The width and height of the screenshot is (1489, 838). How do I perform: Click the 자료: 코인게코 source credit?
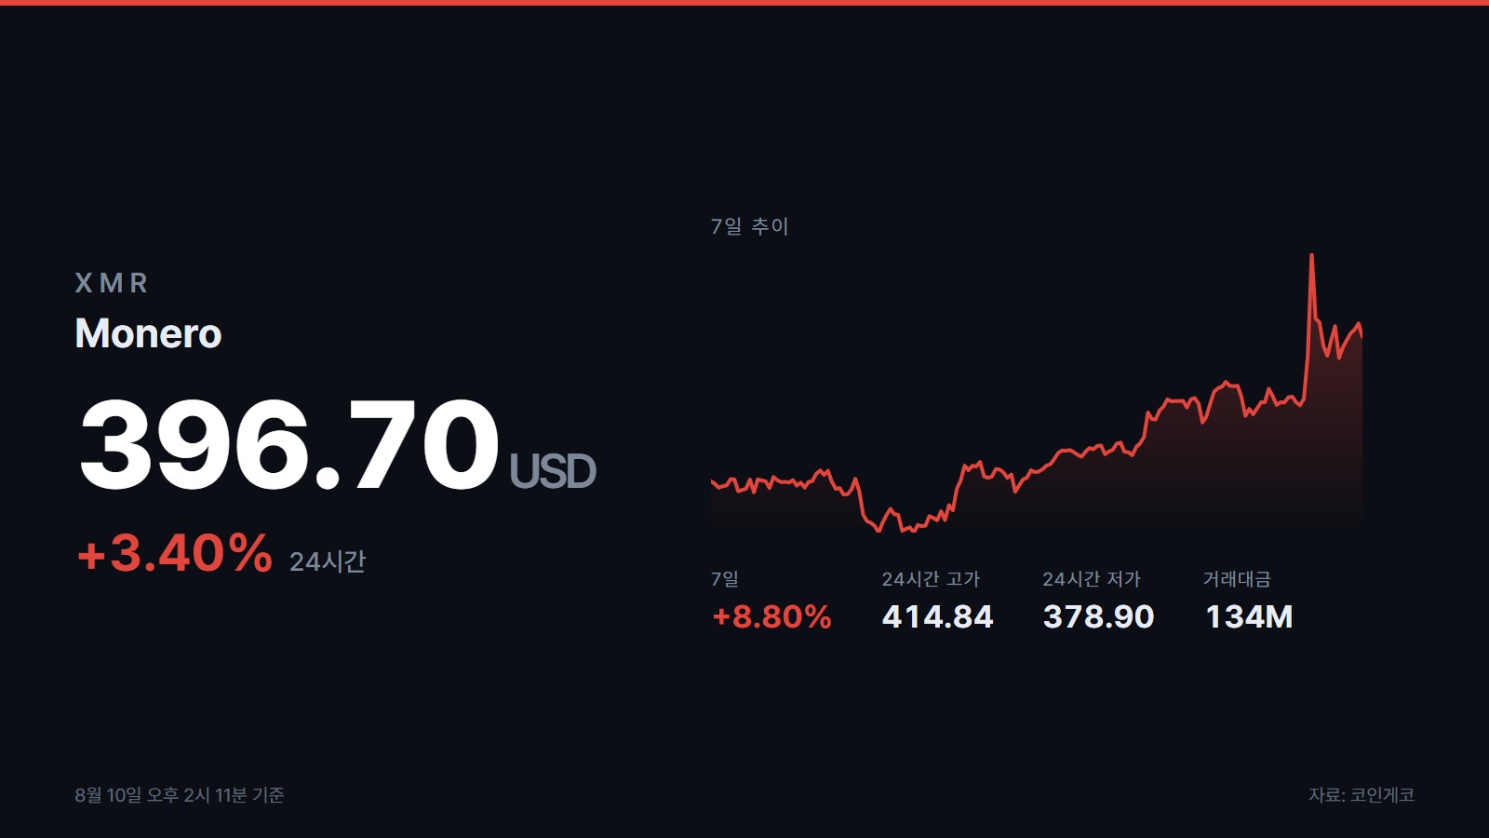coord(1362,795)
